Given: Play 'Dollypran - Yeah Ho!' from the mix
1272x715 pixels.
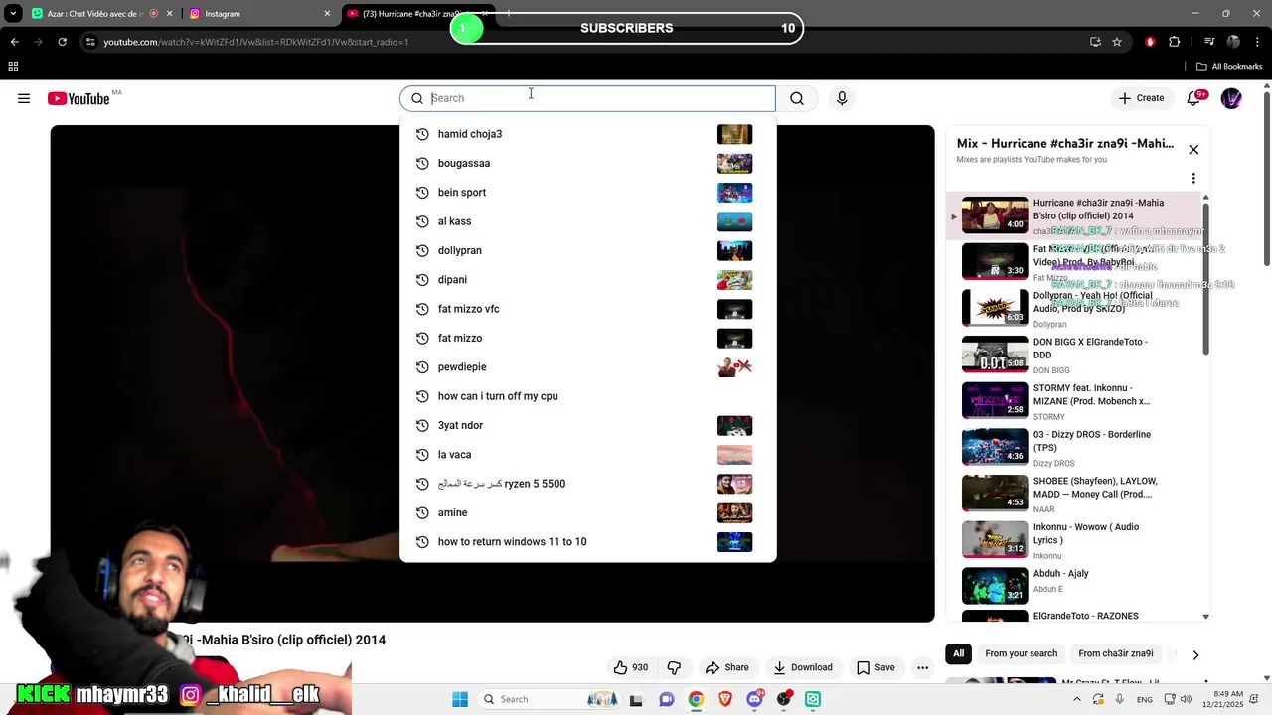Looking at the screenshot, I should click(1073, 309).
